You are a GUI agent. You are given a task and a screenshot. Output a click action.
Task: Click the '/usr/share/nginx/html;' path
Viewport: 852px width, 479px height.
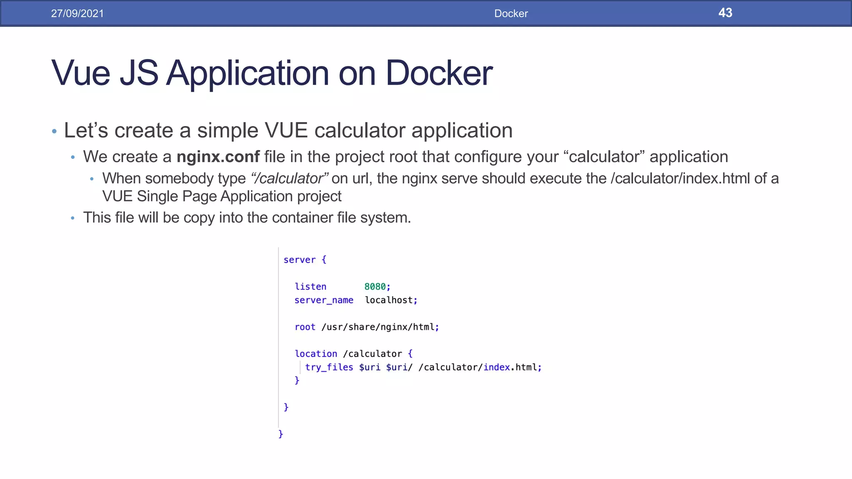coord(380,327)
